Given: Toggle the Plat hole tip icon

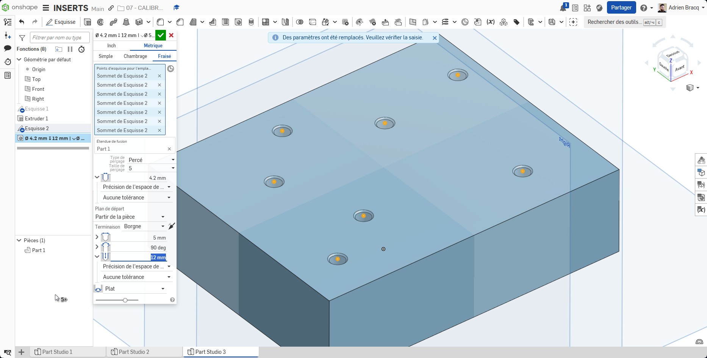Looking at the screenshot, I should [98, 289].
